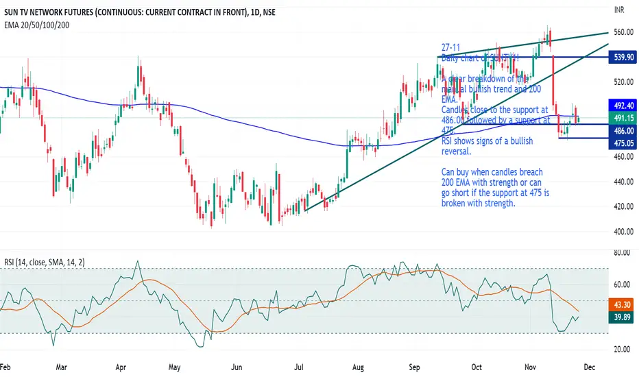Click the 43.30 RSI average value label
639x377 pixels.
[x=621, y=305]
